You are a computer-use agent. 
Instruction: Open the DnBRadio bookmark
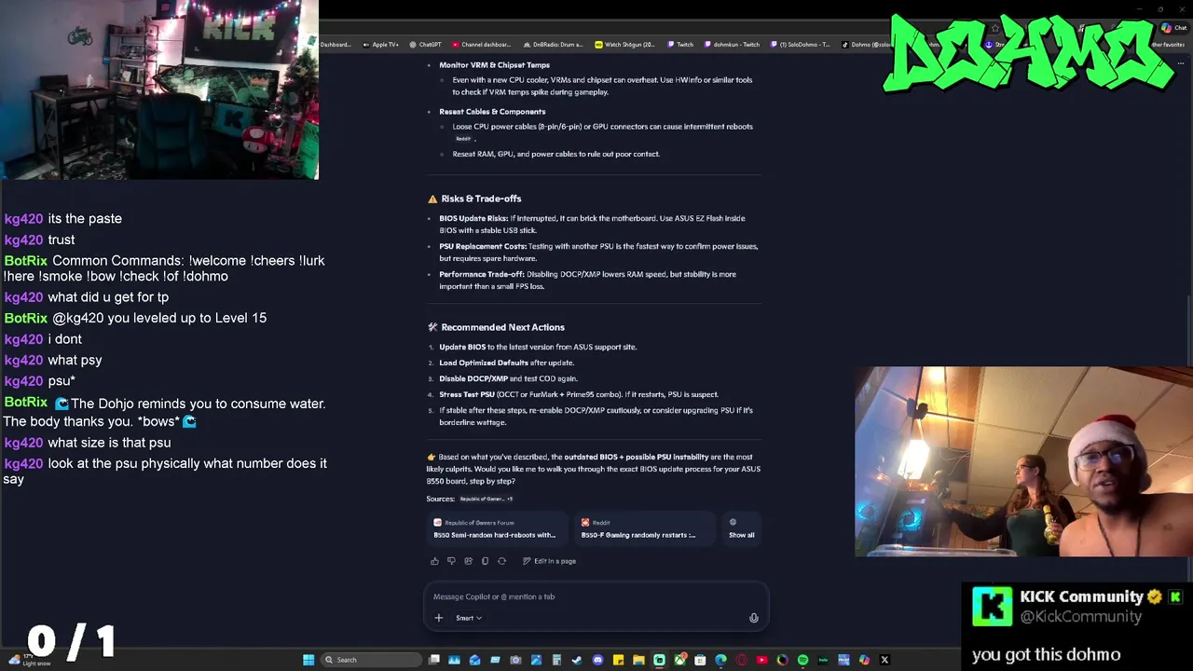[552, 45]
